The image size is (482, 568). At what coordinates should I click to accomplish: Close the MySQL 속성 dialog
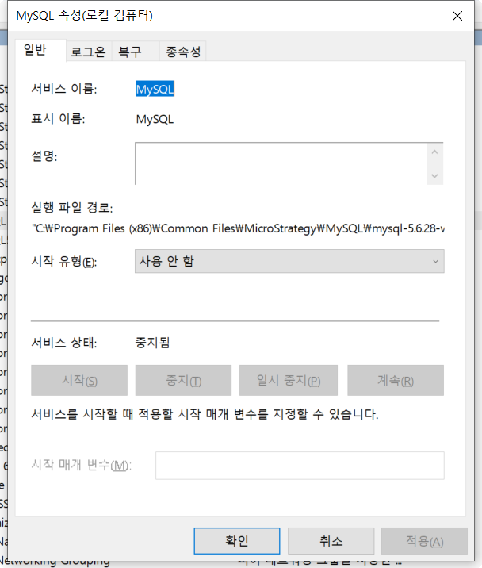457,16
